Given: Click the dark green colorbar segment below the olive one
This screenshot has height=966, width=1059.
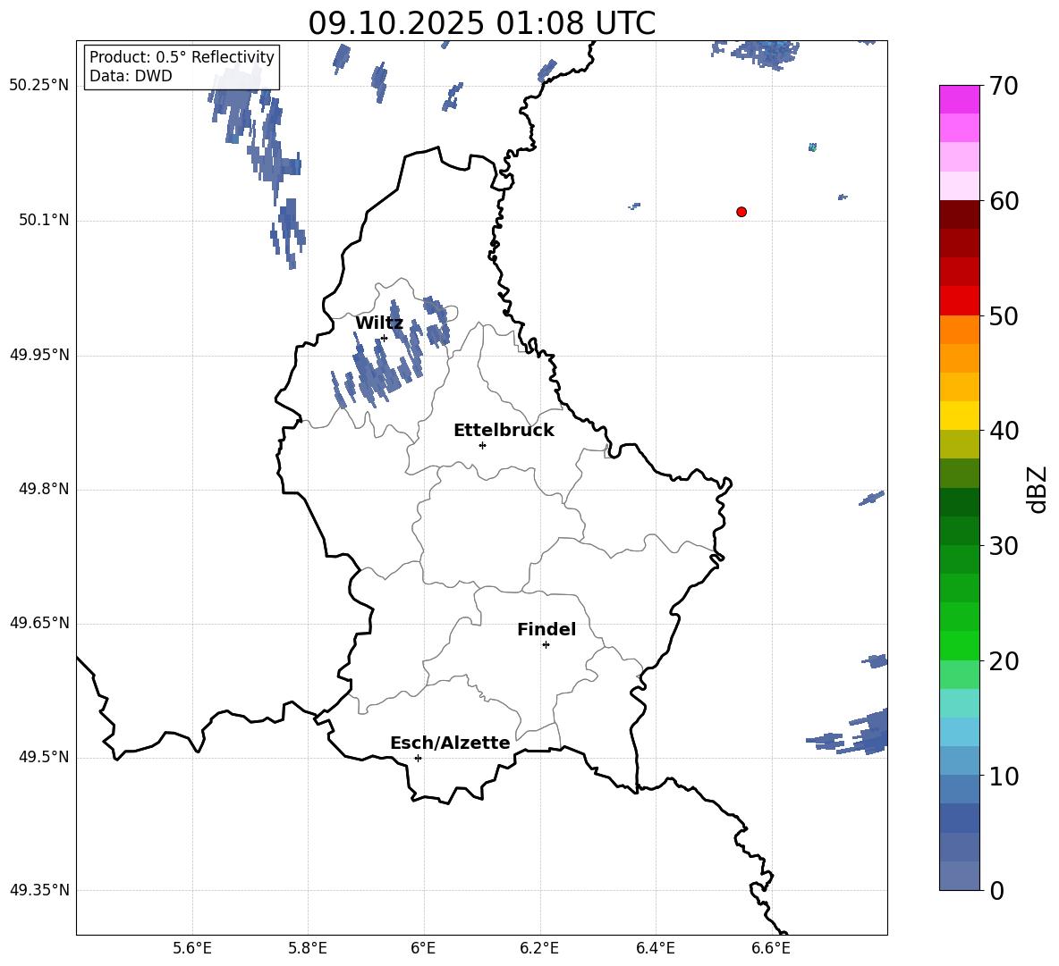Looking at the screenshot, I should coord(960,502).
